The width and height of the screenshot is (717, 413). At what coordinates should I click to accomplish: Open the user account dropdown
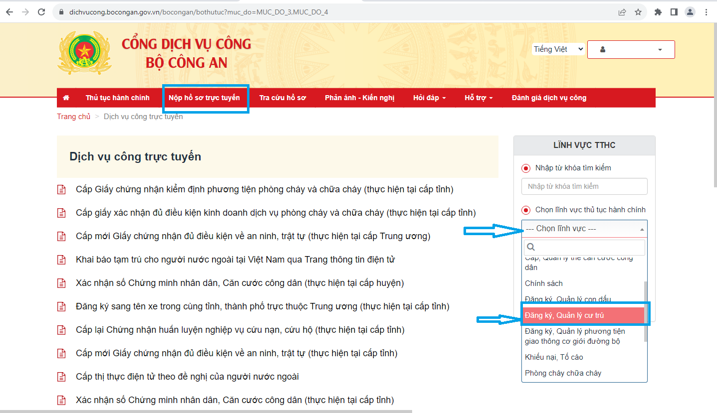pyautogui.click(x=631, y=50)
